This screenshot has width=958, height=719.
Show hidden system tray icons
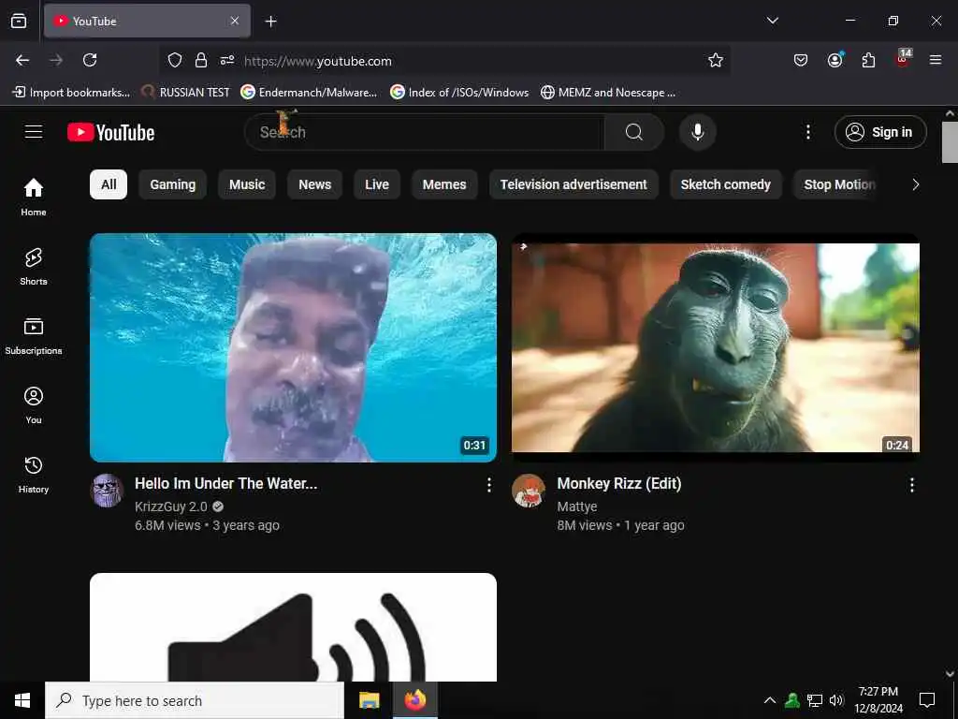[x=770, y=700]
